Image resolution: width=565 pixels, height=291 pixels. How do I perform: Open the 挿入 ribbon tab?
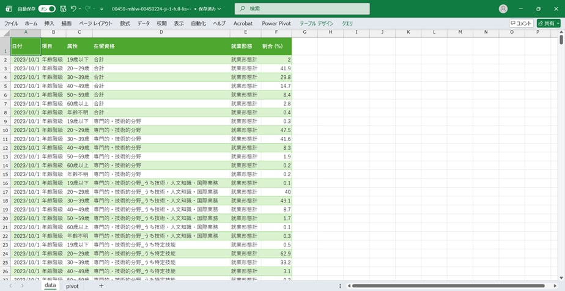[x=50, y=23]
